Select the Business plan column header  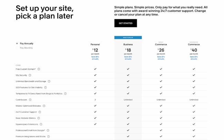pyautogui.click(x=128, y=44)
